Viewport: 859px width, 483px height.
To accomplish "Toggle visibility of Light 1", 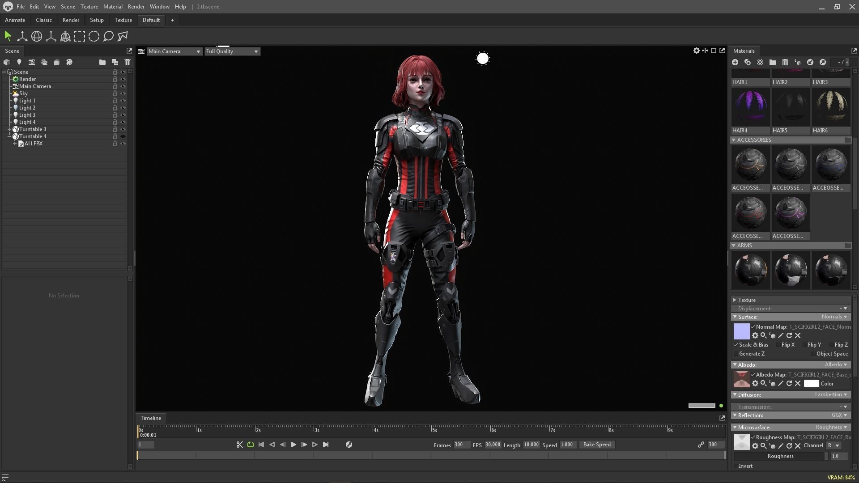I will (123, 101).
